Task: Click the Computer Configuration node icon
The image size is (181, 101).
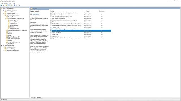Action: tap(3, 10)
